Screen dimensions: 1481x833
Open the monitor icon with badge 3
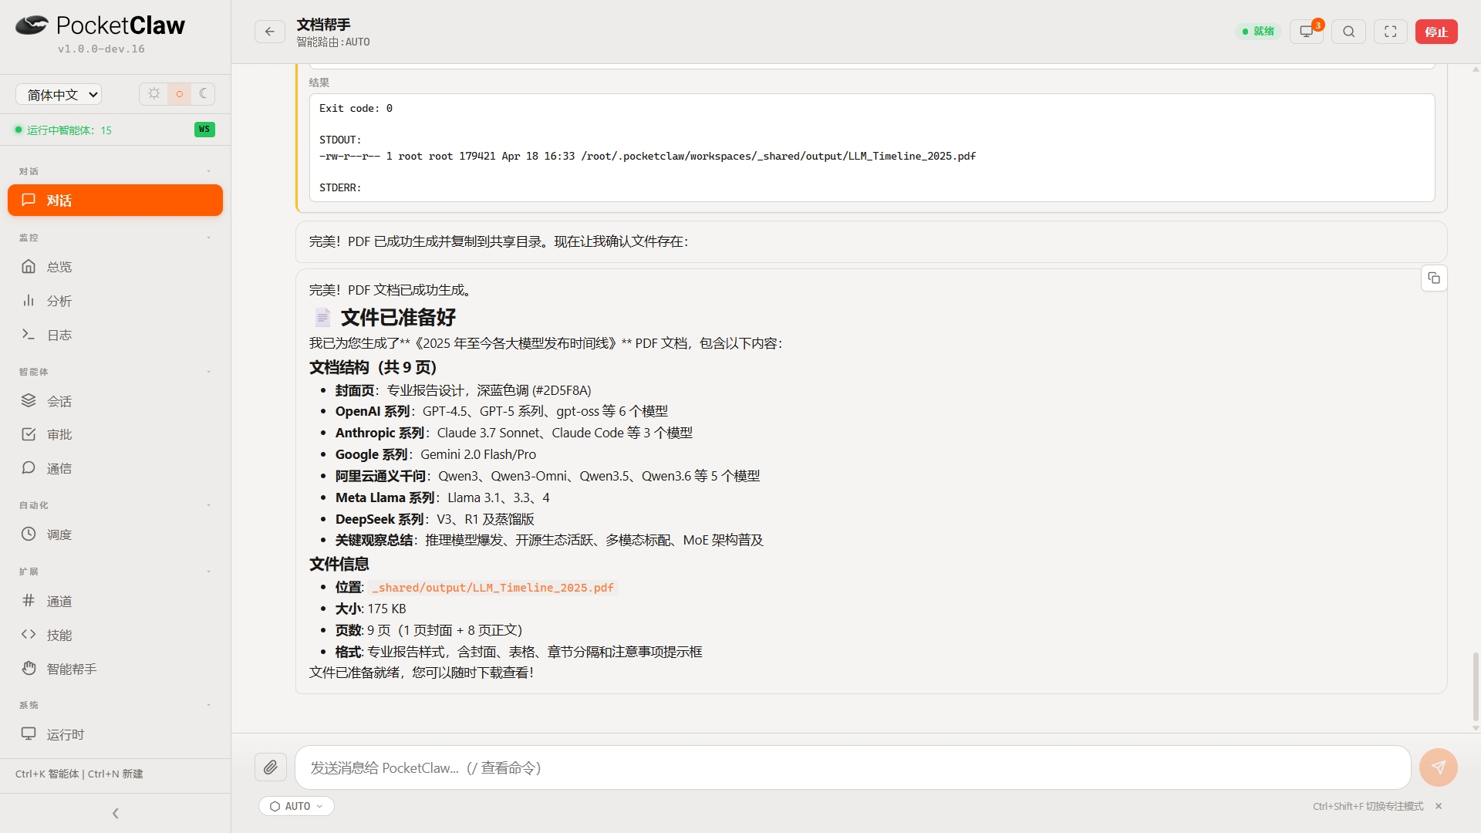[x=1307, y=32]
